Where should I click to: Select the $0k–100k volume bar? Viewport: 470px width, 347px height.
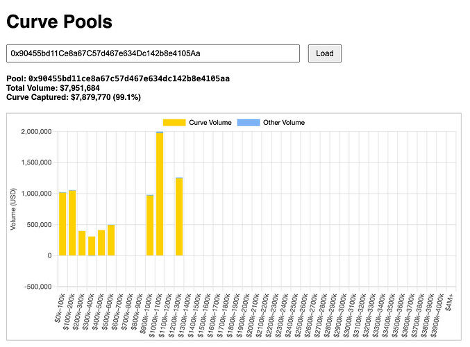coord(62,223)
